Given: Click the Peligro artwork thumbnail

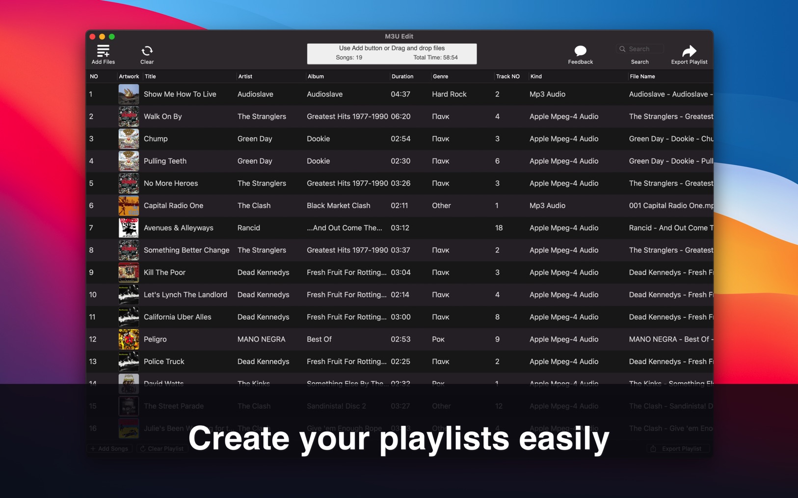Looking at the screenshot, I should [129, 340].
